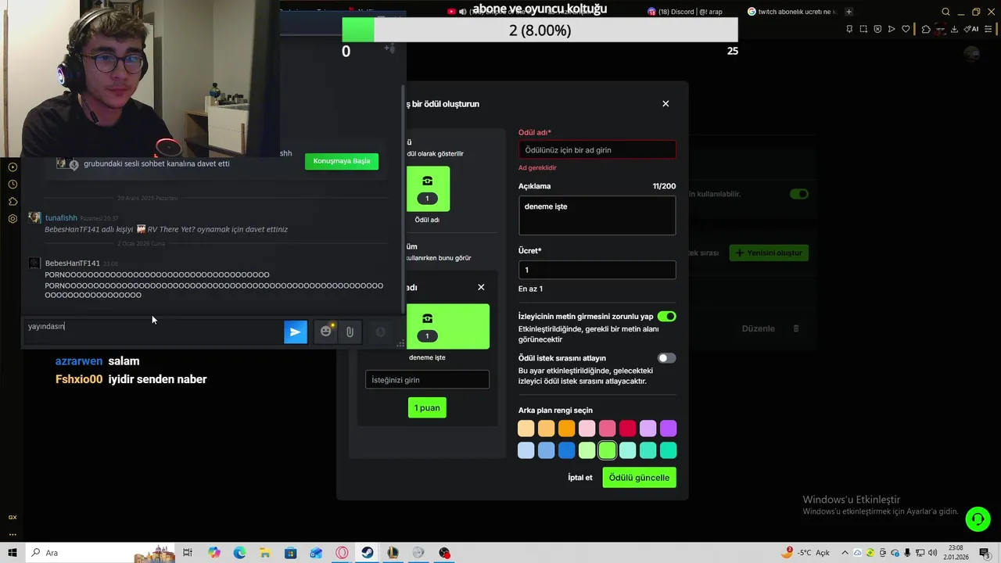Screen dimensions: 1001x563
Task: Open the clock history icon in the Opera sidebar
Action: (13, 185)
